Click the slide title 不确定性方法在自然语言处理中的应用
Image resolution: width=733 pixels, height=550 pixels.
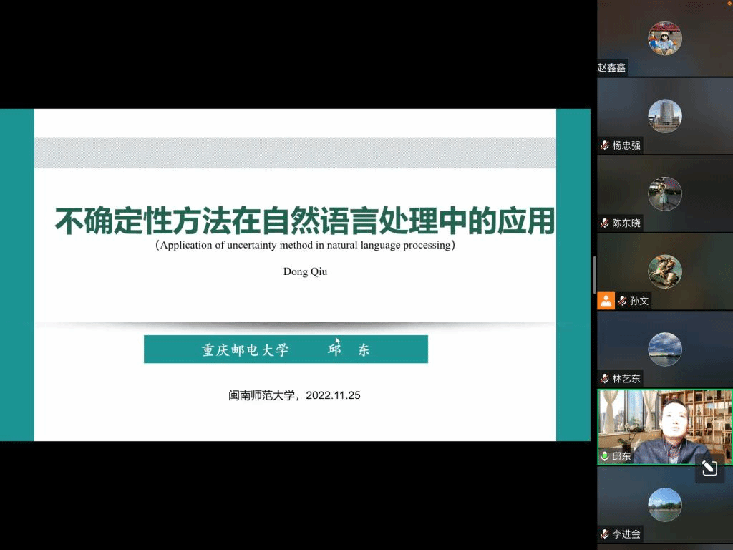pos(305,221)
